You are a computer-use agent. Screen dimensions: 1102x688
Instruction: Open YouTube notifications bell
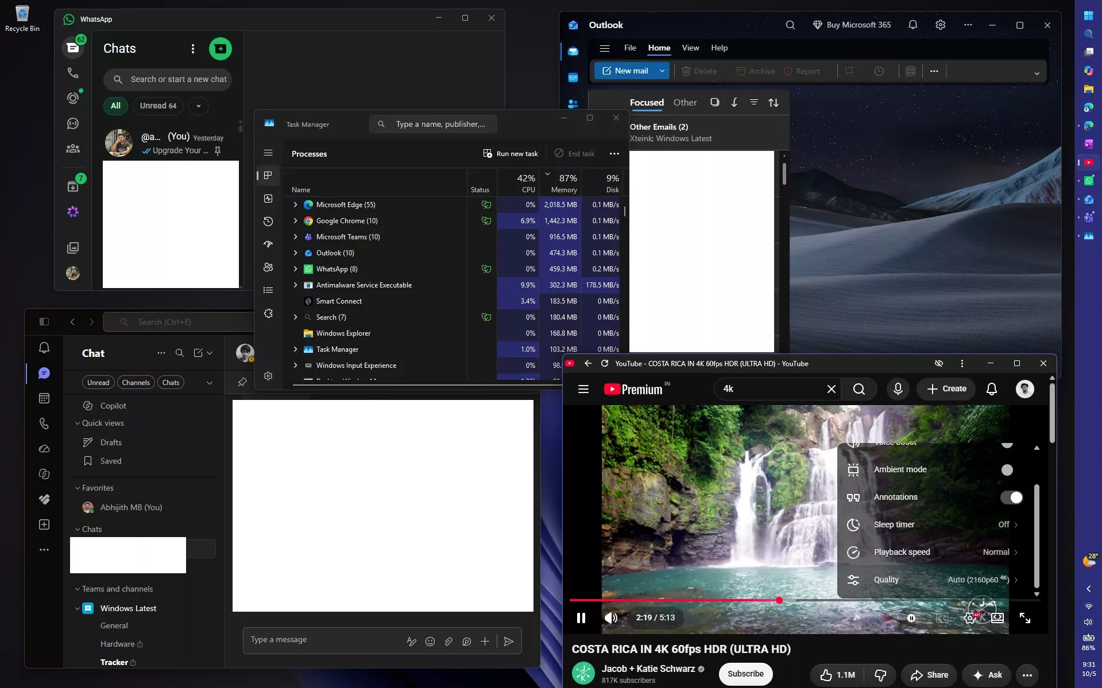[992, 389]
